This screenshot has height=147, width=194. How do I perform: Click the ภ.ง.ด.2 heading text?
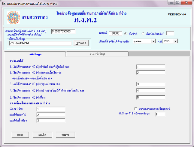[x=85, y=20]
